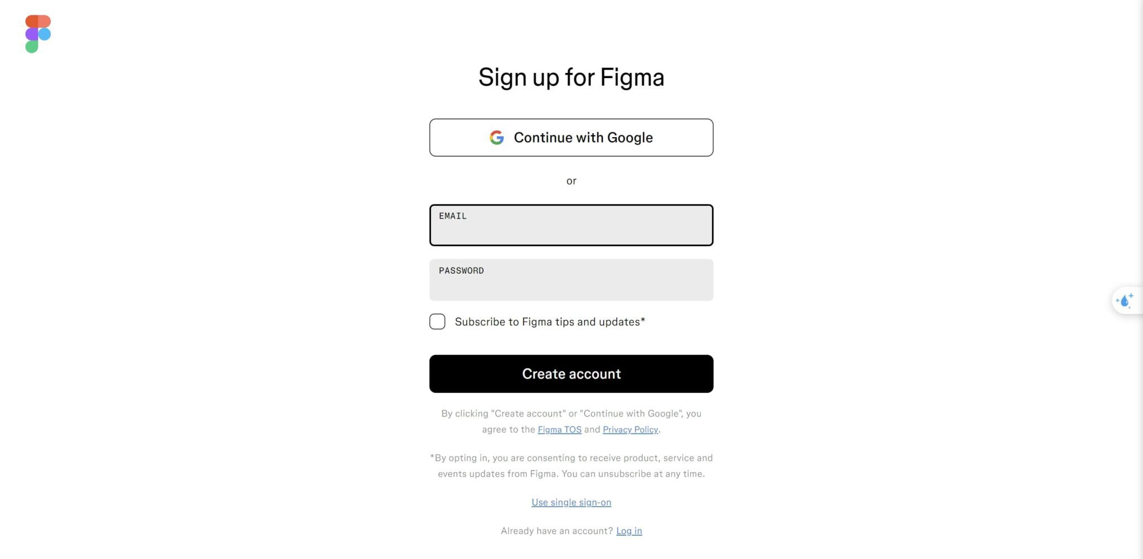1143x559 pixels.
Task: Click the Sign up for Figma heading
Action: (571, 77)
